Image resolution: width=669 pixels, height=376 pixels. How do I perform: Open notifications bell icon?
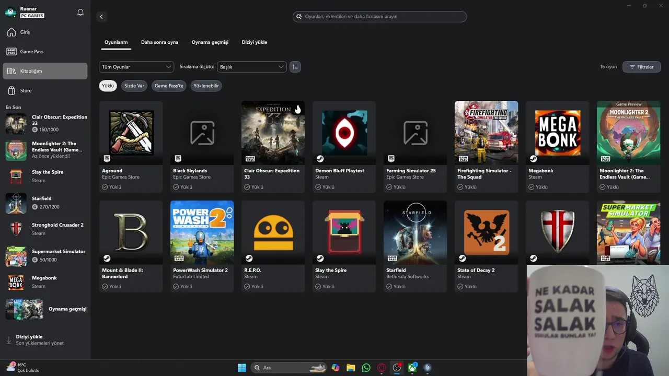80,13
